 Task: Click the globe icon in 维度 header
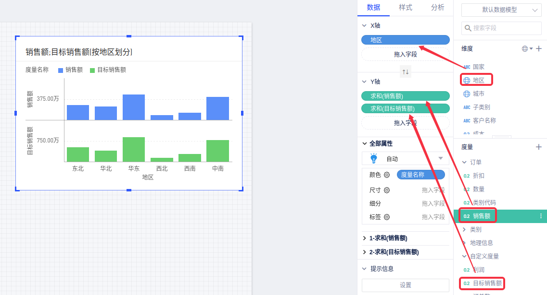pos(525,48)
